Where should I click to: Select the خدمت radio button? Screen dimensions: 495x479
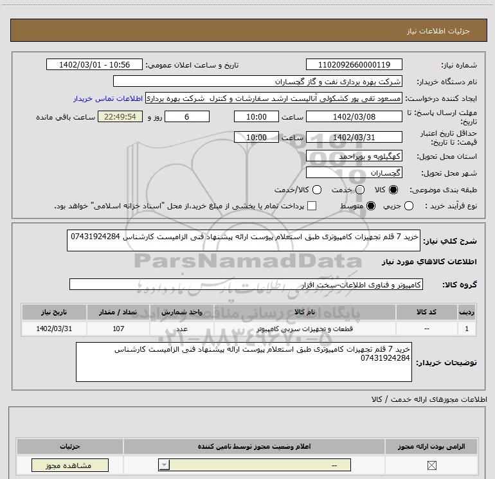coord(360,190)
